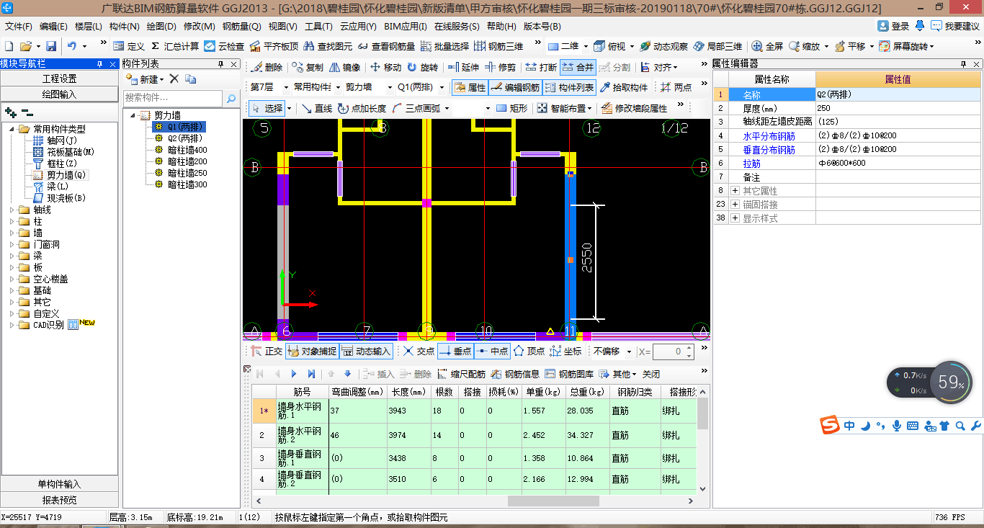Click the 单构件输入 button

[59, 484]
